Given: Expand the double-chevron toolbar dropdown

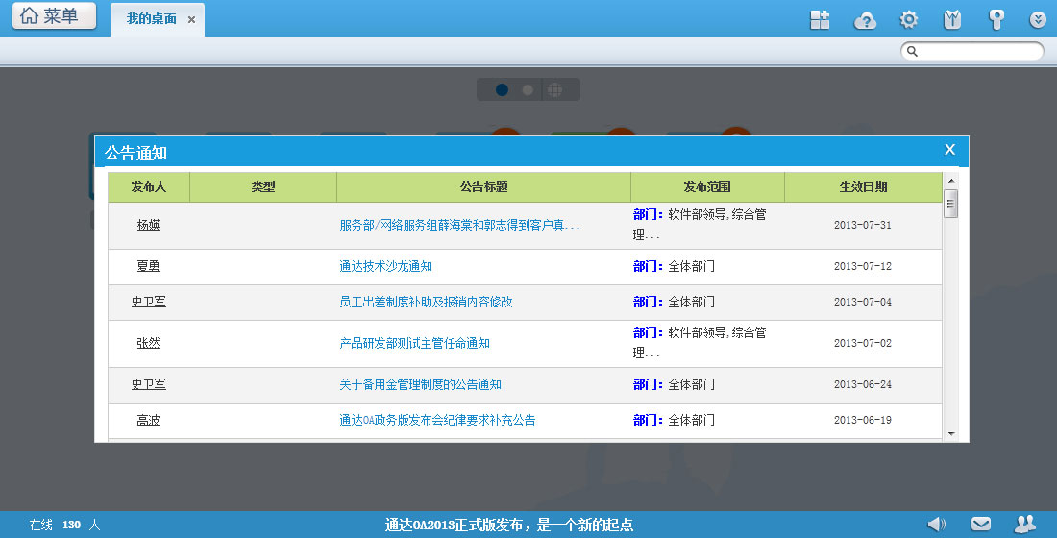Looking at the screenshot, I should click(1038, 20).
